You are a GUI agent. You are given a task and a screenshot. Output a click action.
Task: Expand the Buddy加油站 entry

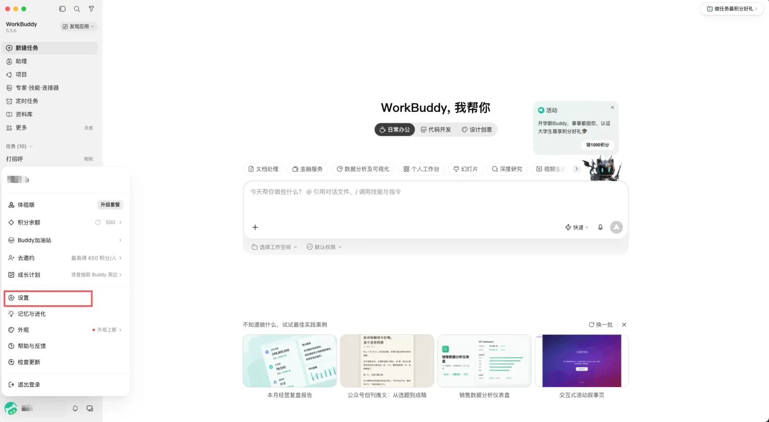tap(65, 240)
